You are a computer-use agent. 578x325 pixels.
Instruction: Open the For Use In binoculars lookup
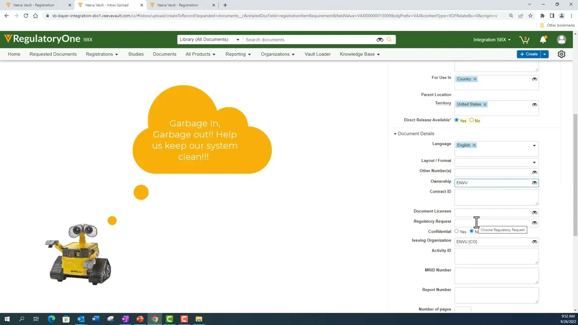pyautogui.click(x=534, y=79)
